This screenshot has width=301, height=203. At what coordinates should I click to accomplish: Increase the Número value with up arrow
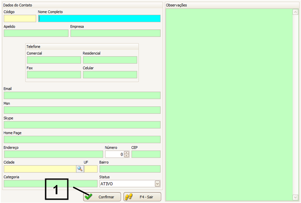126,152
